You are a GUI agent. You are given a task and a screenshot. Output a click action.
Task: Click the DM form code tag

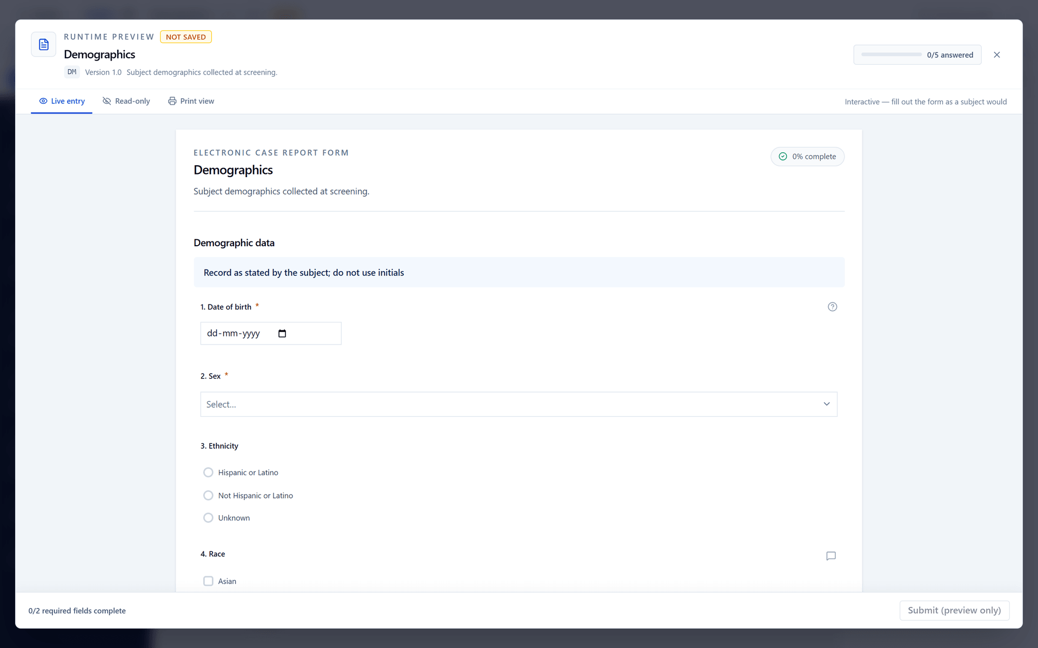(72, 72)
